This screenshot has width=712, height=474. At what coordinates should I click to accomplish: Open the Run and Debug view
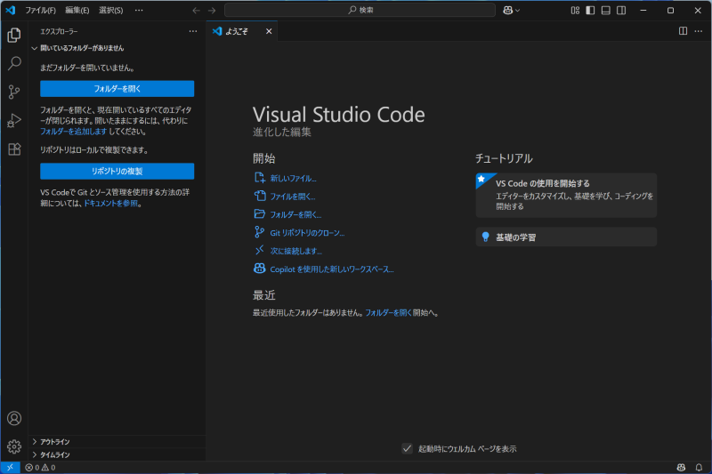pos(13,121)
